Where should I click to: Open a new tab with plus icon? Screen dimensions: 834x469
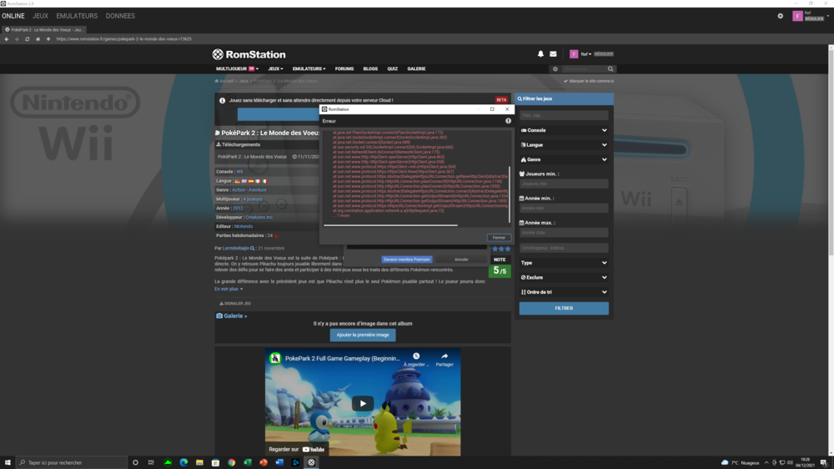pyautogui.click(x=48, y=39)
